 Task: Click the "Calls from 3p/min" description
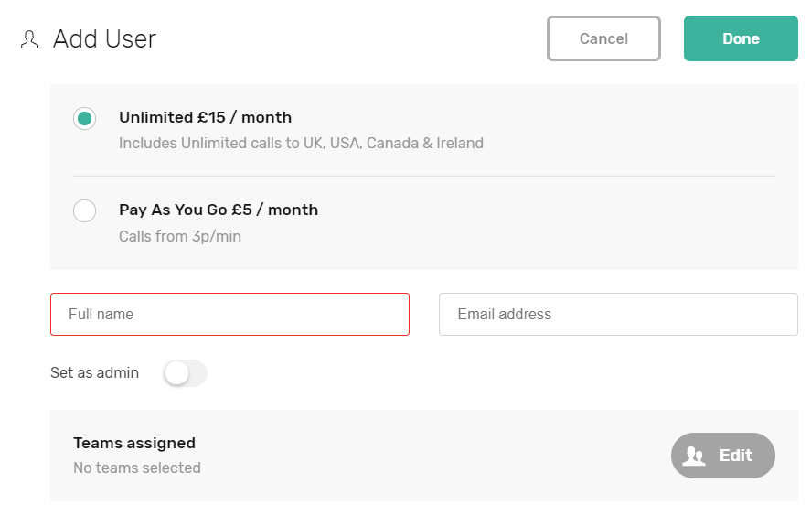coord(180,236)
